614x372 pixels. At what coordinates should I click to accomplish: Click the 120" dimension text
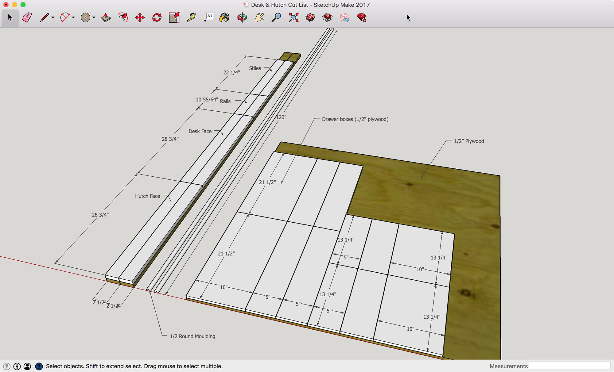[x=281, y=117]
